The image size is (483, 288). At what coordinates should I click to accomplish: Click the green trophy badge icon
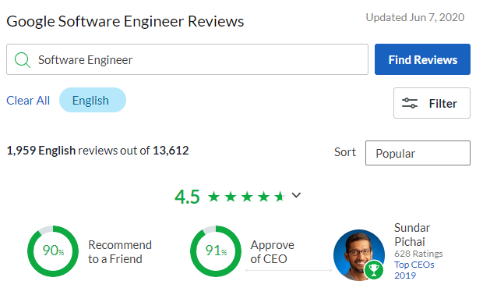pos(374,269)
